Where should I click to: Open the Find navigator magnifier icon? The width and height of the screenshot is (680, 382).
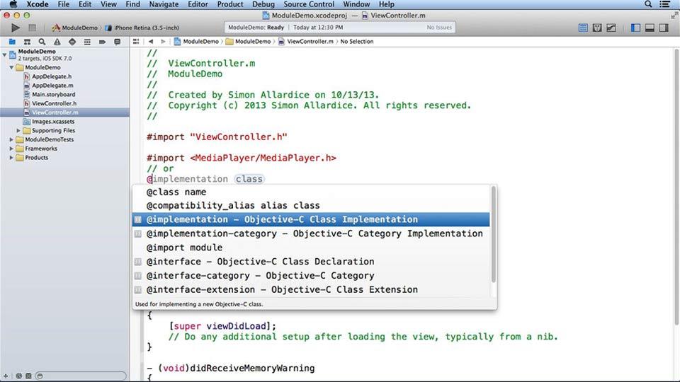[x=42, y=42]
